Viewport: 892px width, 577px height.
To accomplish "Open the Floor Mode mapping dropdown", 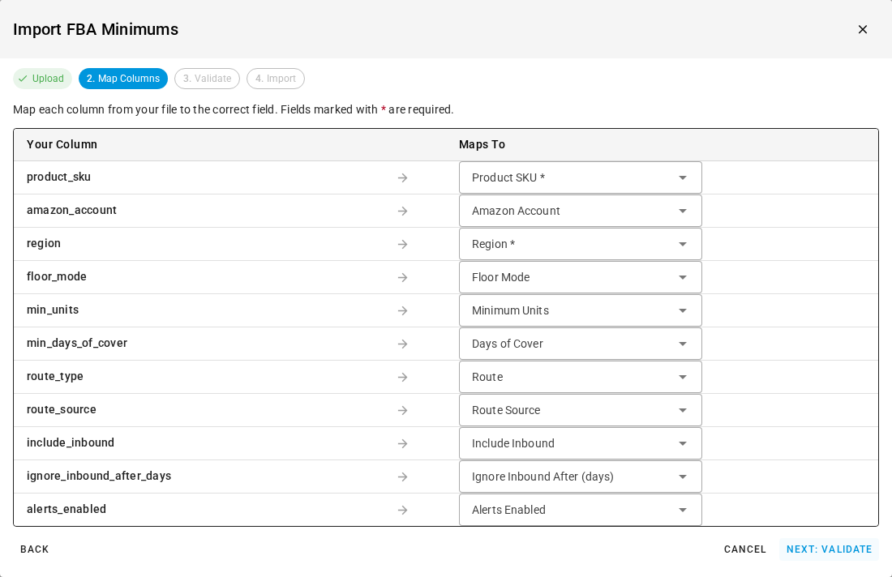I will (581, 277).
